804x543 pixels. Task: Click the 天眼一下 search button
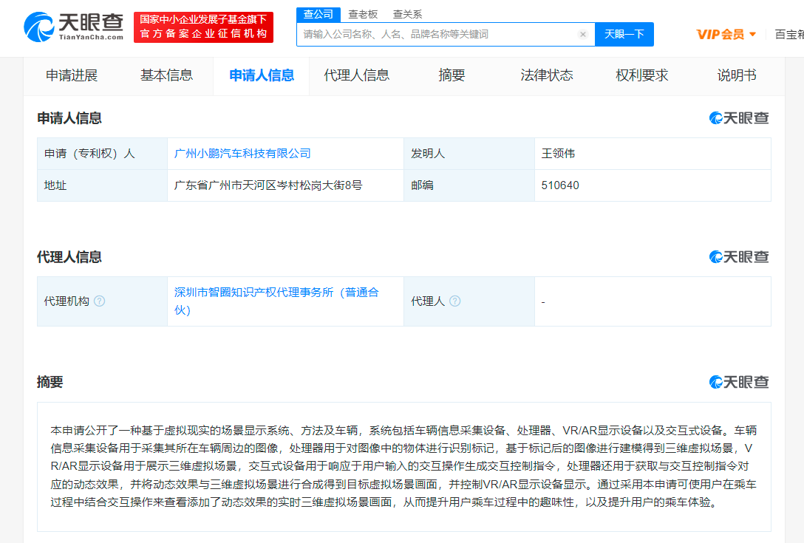tap(624, 35)
